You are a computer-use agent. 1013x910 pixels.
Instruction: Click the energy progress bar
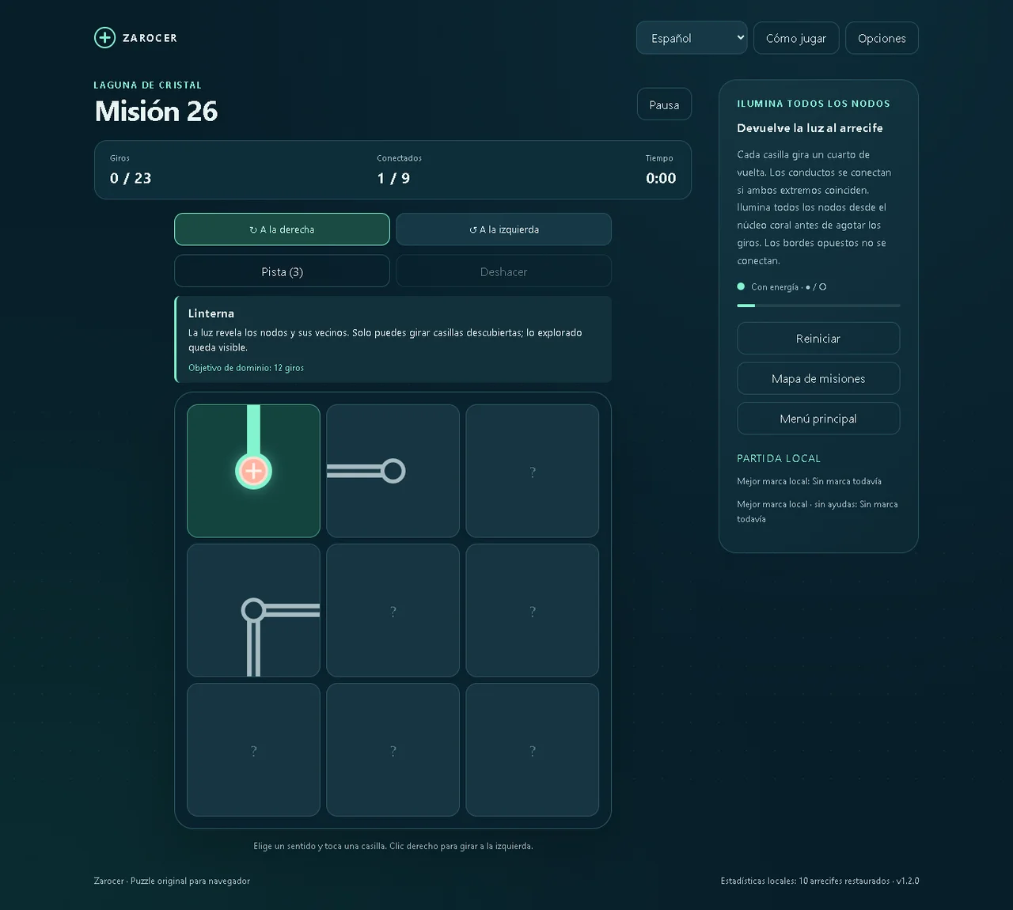click(818, 305)
